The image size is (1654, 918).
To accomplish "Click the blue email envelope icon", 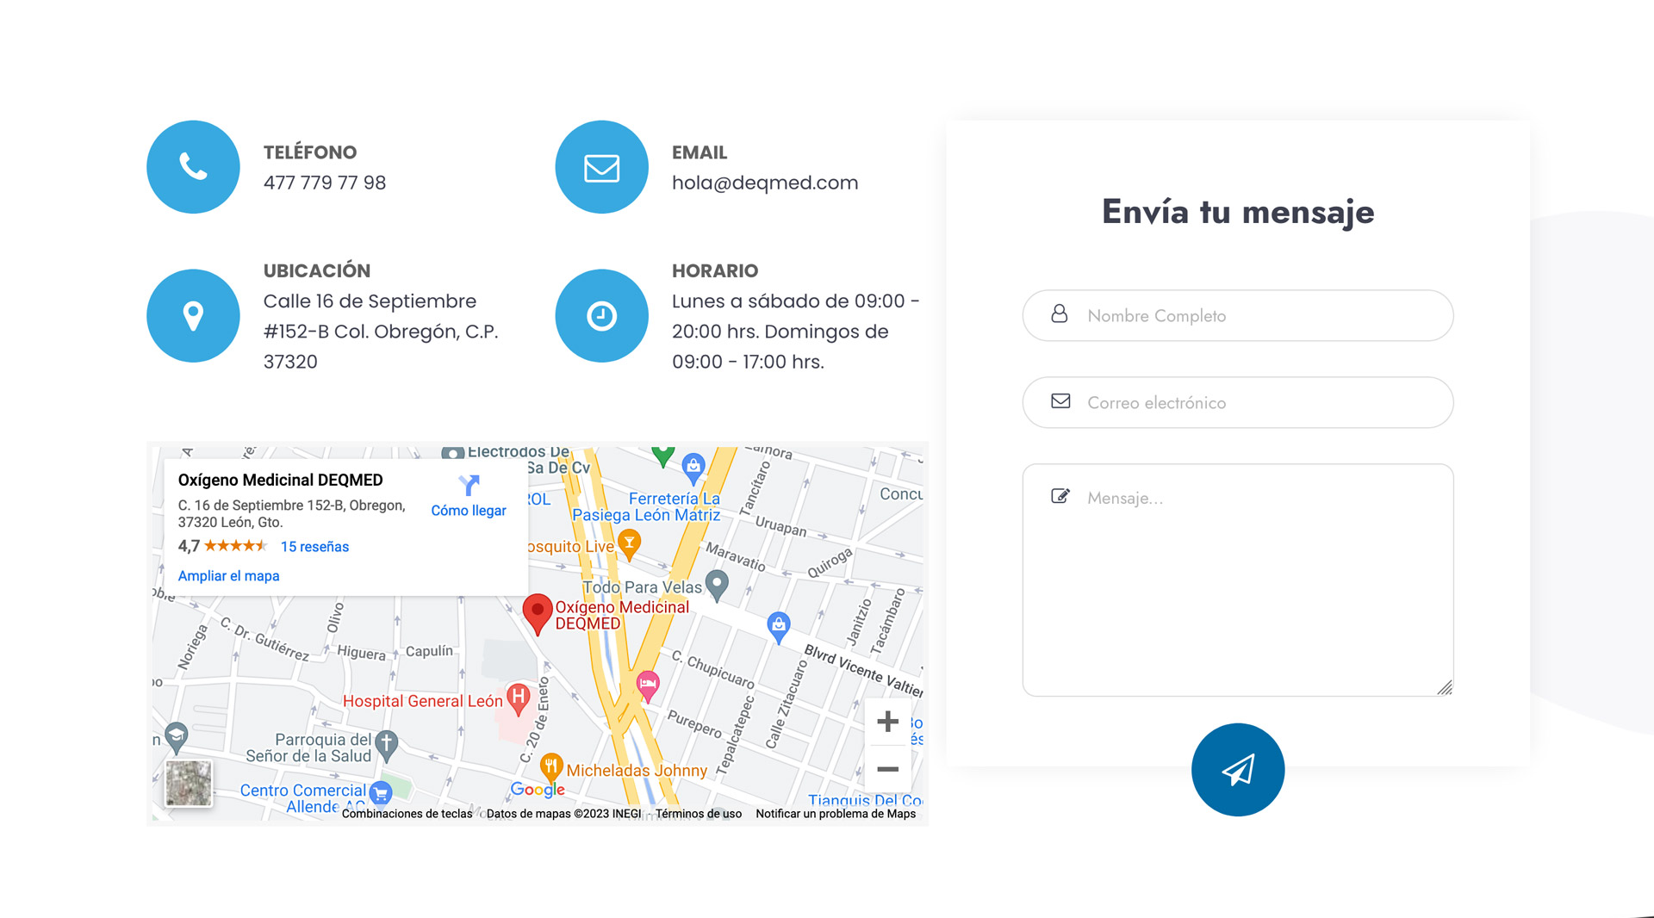I will point(601,166).
